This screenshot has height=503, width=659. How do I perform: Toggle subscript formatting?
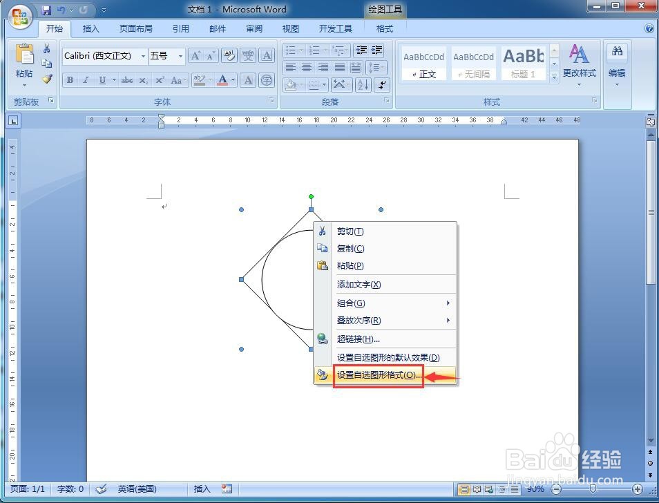coord(143,80)
